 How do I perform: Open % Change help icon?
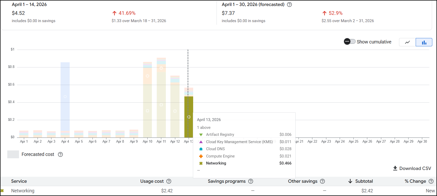pos(431,181)
